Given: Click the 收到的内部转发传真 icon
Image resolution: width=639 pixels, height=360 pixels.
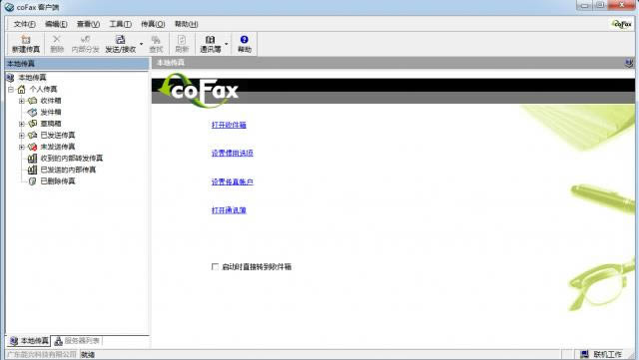Looking at the screenshot, I should click(32, 158).
